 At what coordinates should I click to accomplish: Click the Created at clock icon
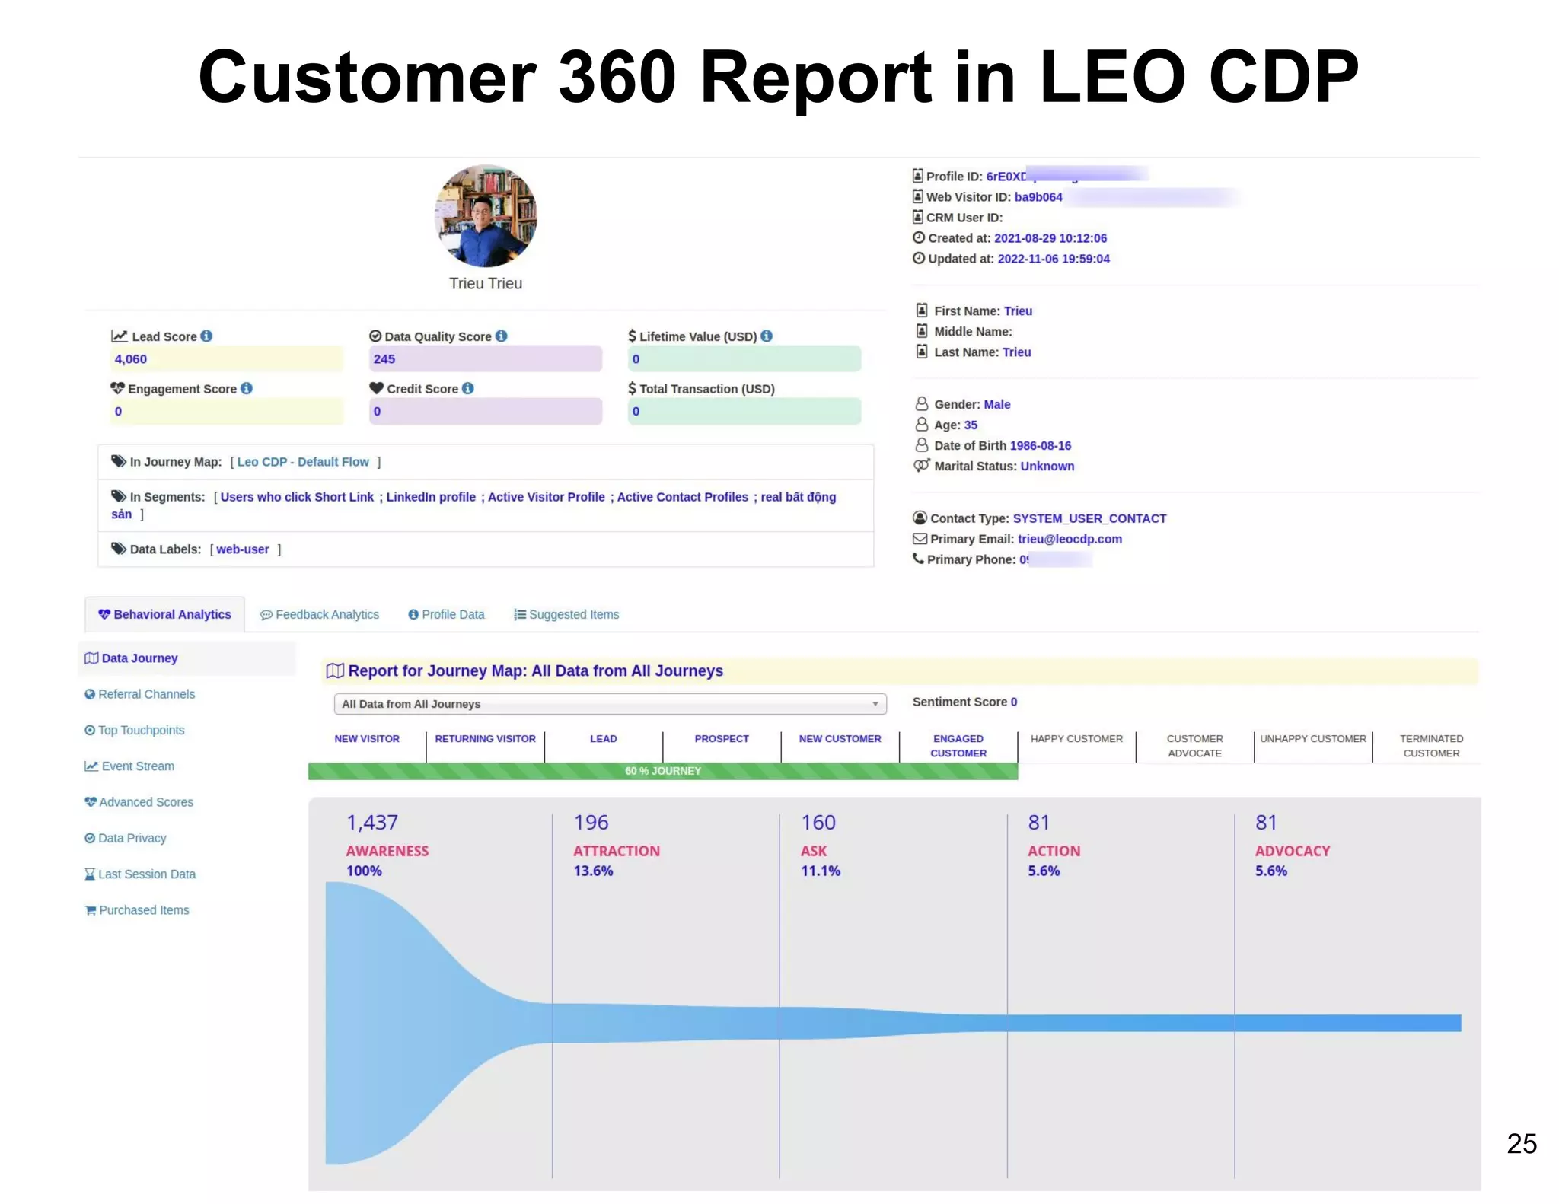point(919,237)
